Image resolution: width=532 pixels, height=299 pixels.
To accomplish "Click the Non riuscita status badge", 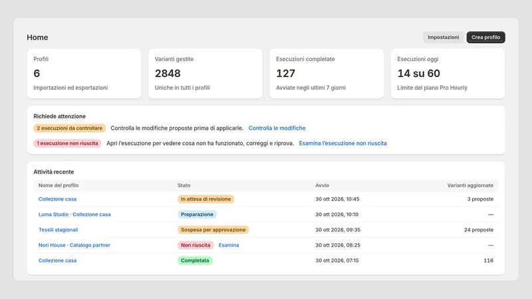I will click(196, 245).
